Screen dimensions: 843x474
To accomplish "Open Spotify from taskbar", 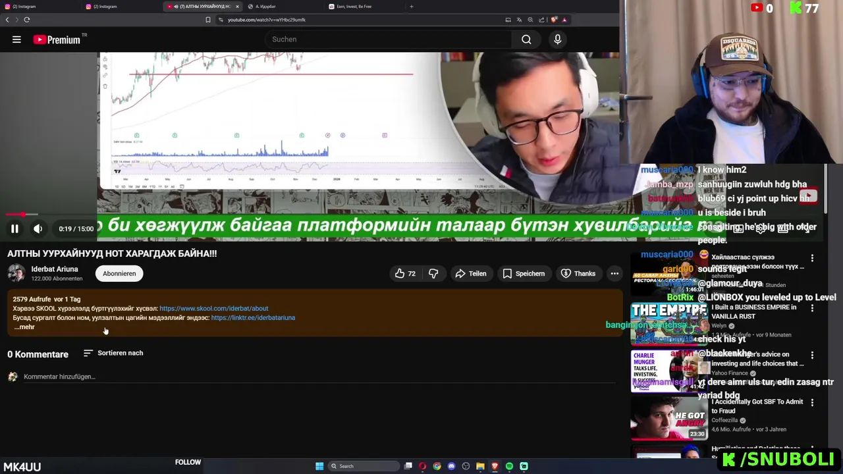I will (x=509, y=466).
